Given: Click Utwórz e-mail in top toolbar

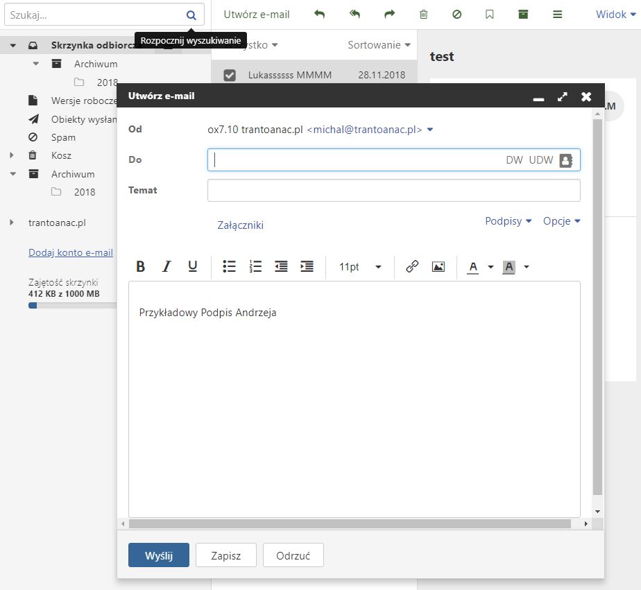Looking at the screenshot, I should point(257,15).
